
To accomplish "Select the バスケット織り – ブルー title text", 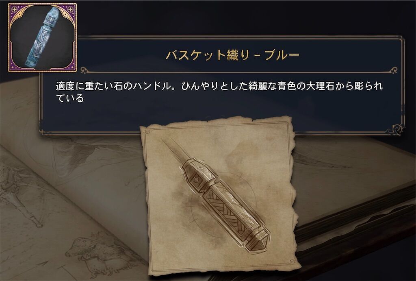I will [232, 55].
